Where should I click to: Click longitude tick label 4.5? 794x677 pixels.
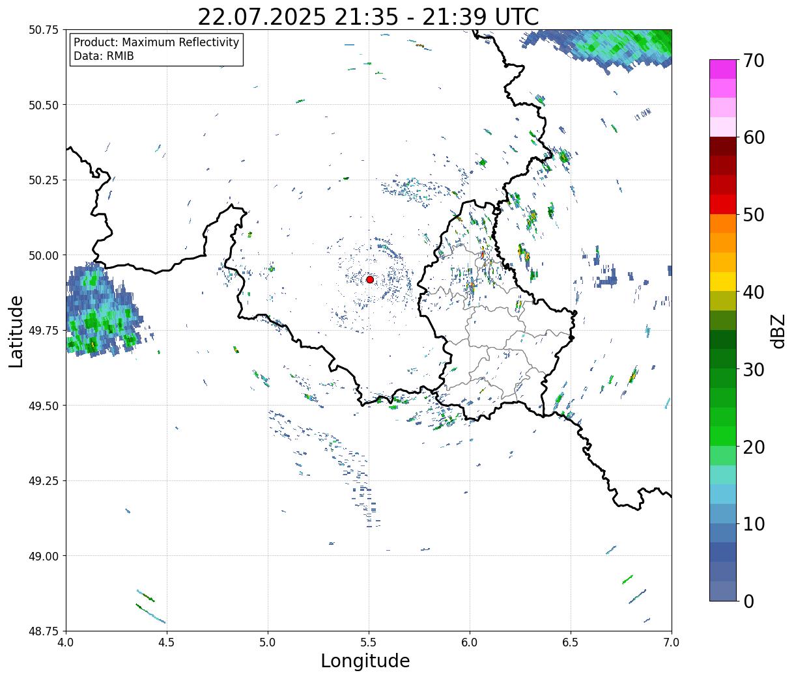click(167, 642)
